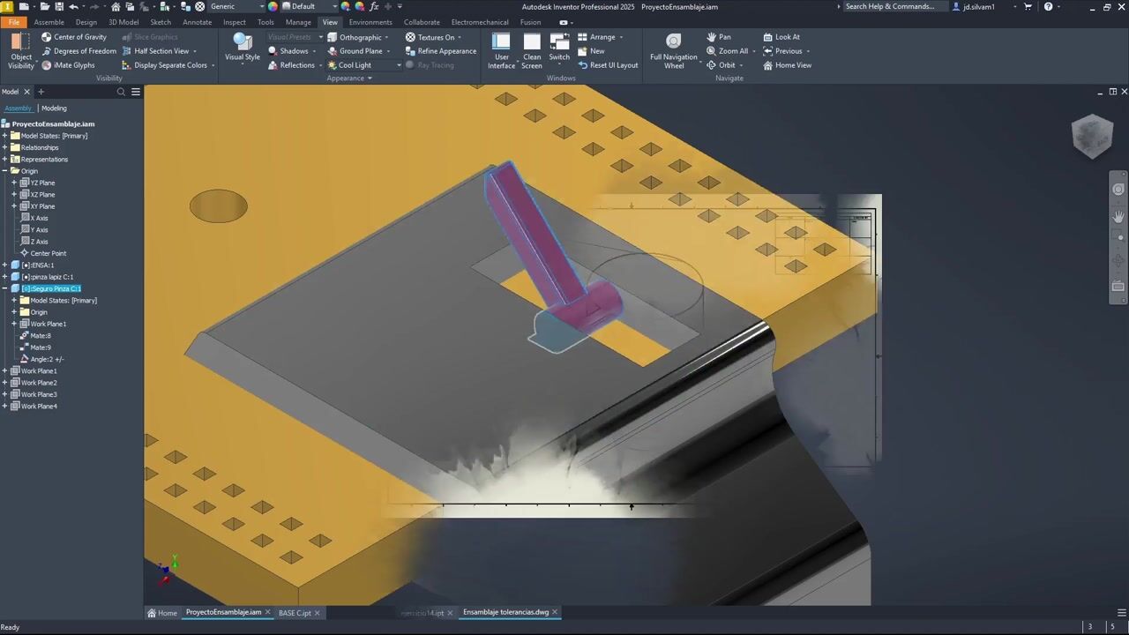
Task: Open the Full Navigation Wheel
Action: coord(673,51)
